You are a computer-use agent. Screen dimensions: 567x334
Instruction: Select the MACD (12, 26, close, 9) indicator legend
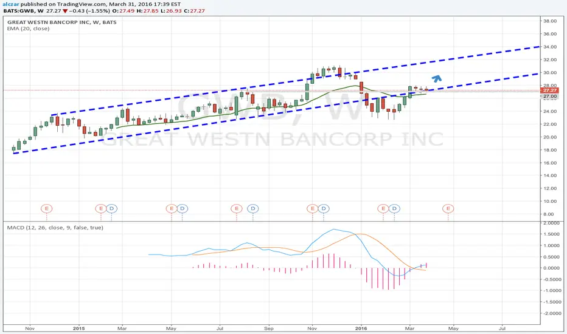pos(55,228)
